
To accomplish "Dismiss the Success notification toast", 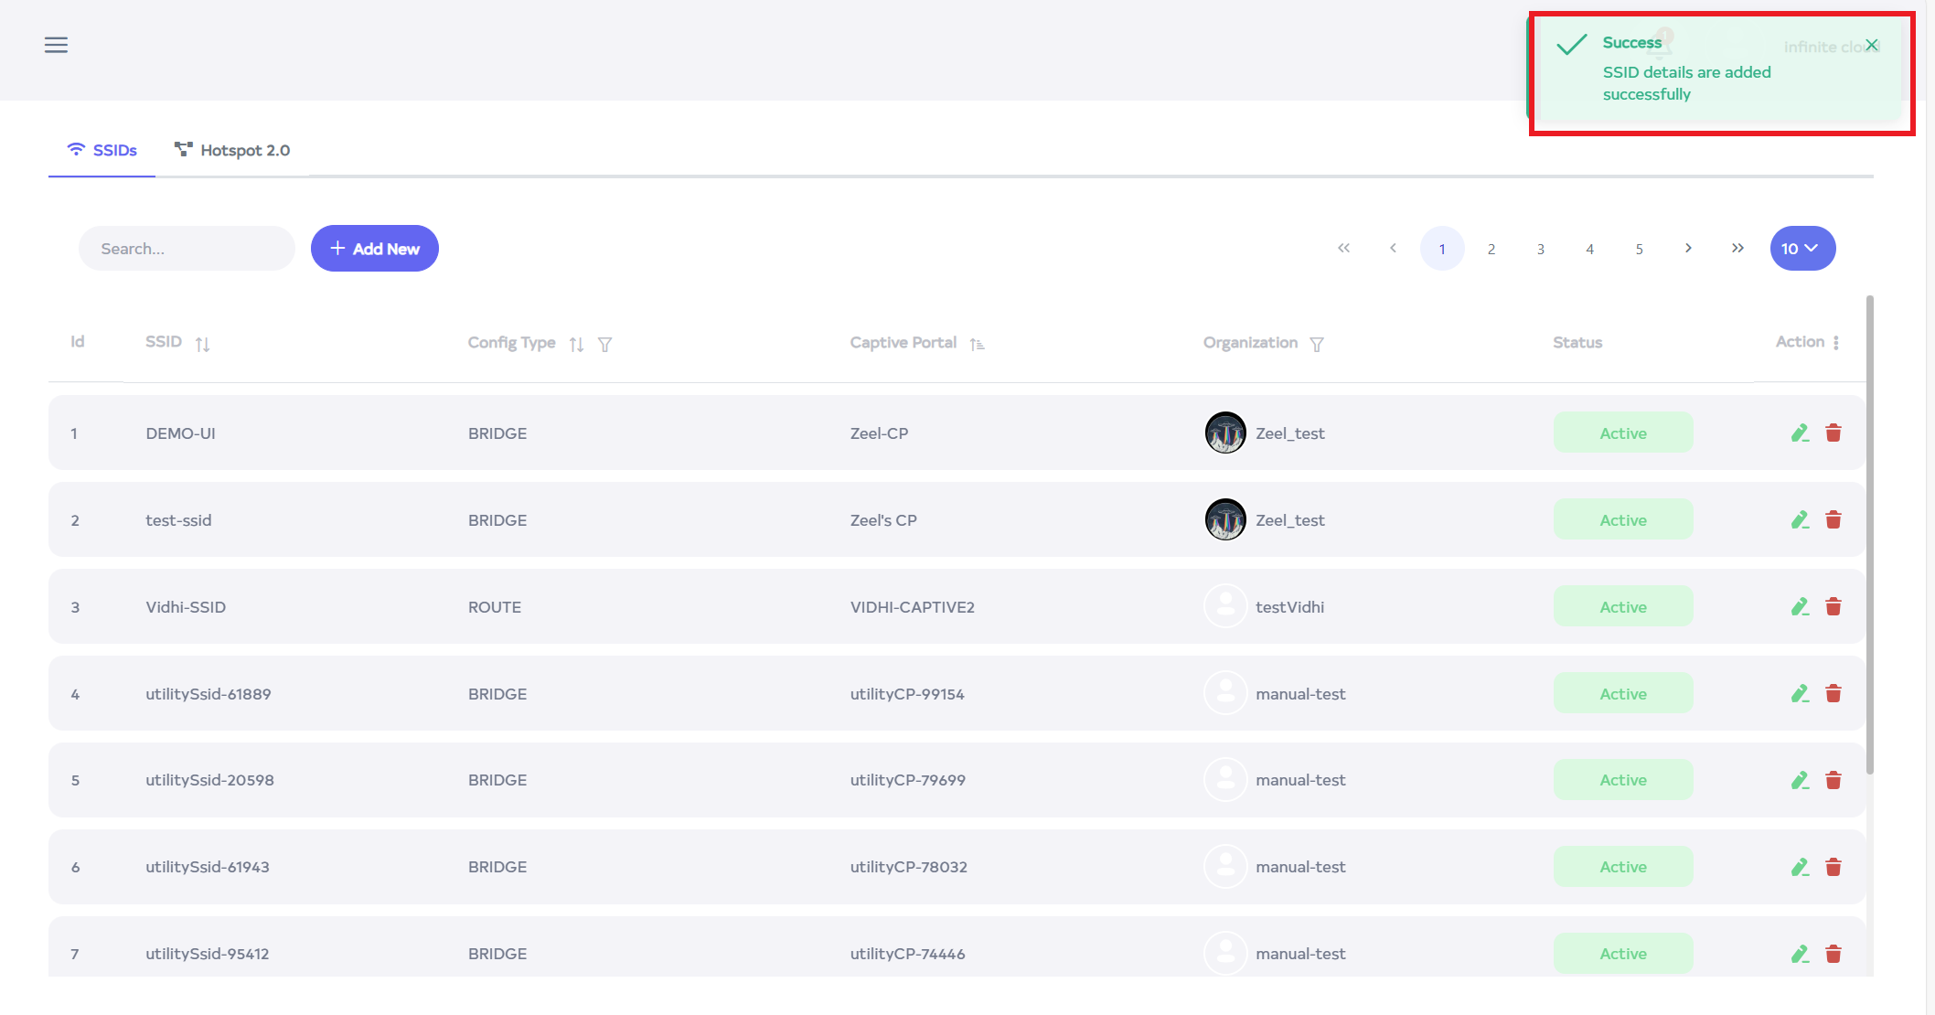I will pyautogui.click(x=1872, y=45).
